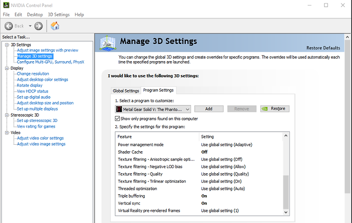Open Set up stereoscopic 3D
352x223 pixels.
(x=37, y=120)
